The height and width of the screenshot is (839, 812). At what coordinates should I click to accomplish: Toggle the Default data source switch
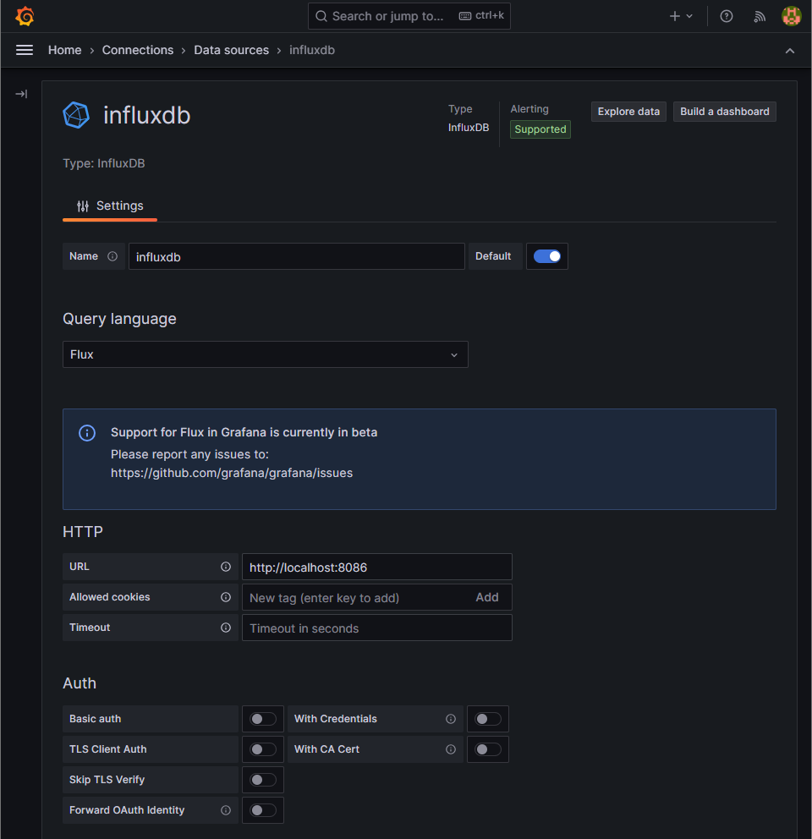click(547, 256)
